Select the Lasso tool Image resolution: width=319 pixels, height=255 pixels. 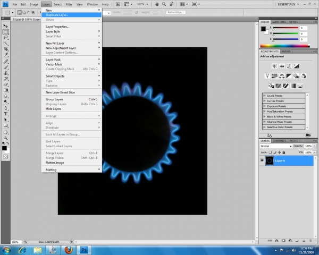(6, 37)
